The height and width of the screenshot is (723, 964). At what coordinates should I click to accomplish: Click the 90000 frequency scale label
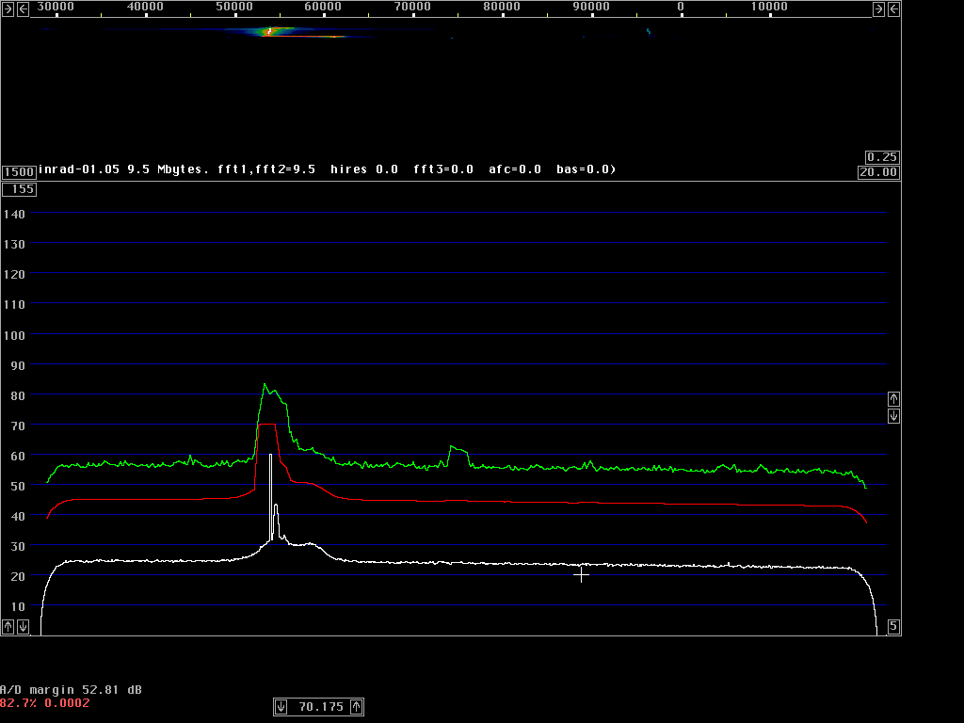pos(591,7)
